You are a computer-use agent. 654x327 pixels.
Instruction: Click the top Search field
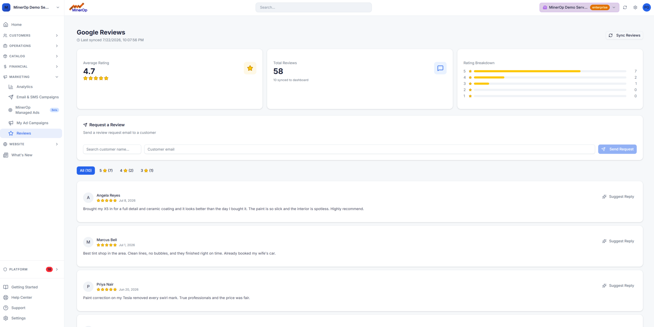click(x=313, y=7)
